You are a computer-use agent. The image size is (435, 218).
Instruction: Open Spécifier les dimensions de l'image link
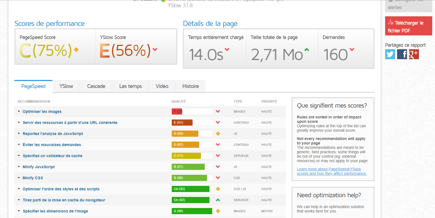55,211
